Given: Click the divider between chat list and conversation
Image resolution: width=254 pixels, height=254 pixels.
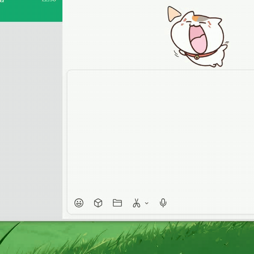Looking at the screenshot, I should pos(62,110).
